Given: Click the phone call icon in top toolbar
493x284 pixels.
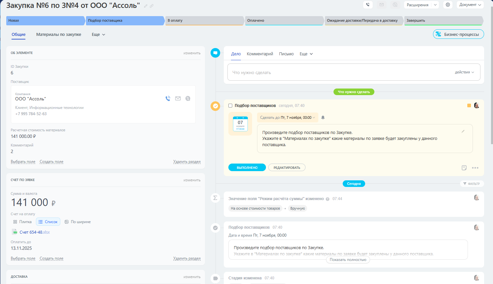Looking at the screenshot, I should (x=368, y=5).
